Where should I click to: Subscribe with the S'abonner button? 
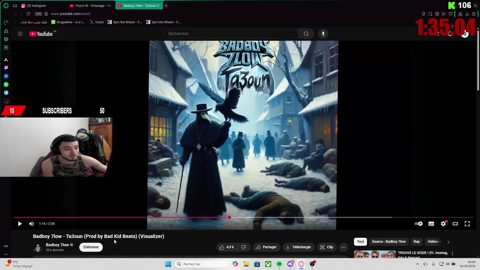(x=91, y=247)
